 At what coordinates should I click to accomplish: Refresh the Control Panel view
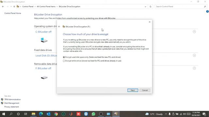click(x=151, y=6)
